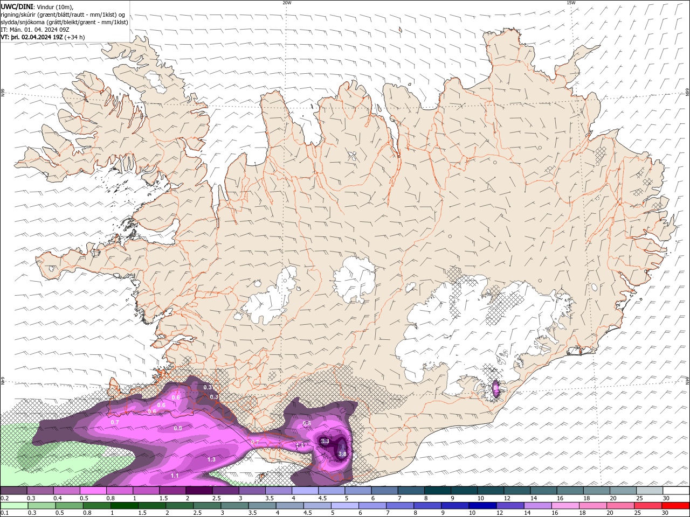The height and width of the screenshot is (517, 690).
Task: Click the upper legend swatch between 2.5 and 3
Action: (x=225, y=491)
